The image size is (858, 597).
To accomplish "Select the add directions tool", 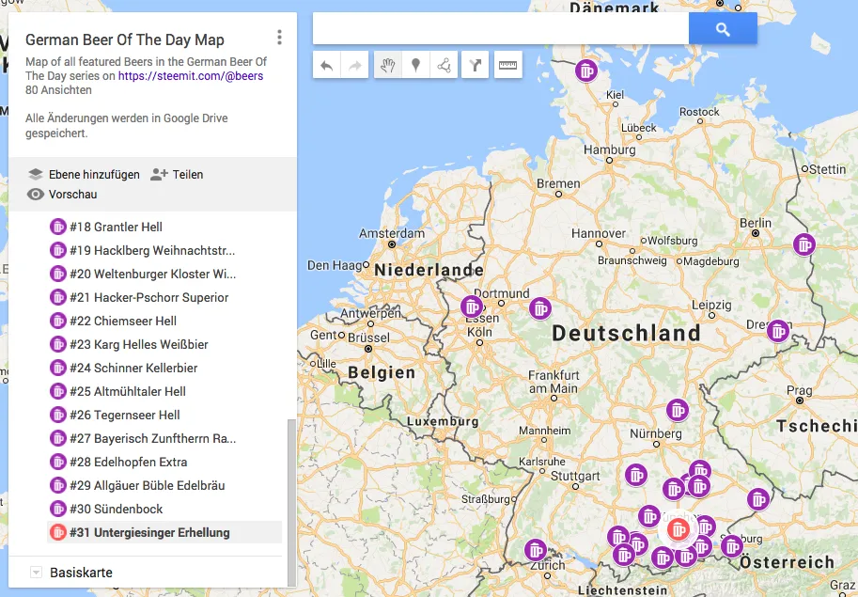I will (x=476, y=65).
